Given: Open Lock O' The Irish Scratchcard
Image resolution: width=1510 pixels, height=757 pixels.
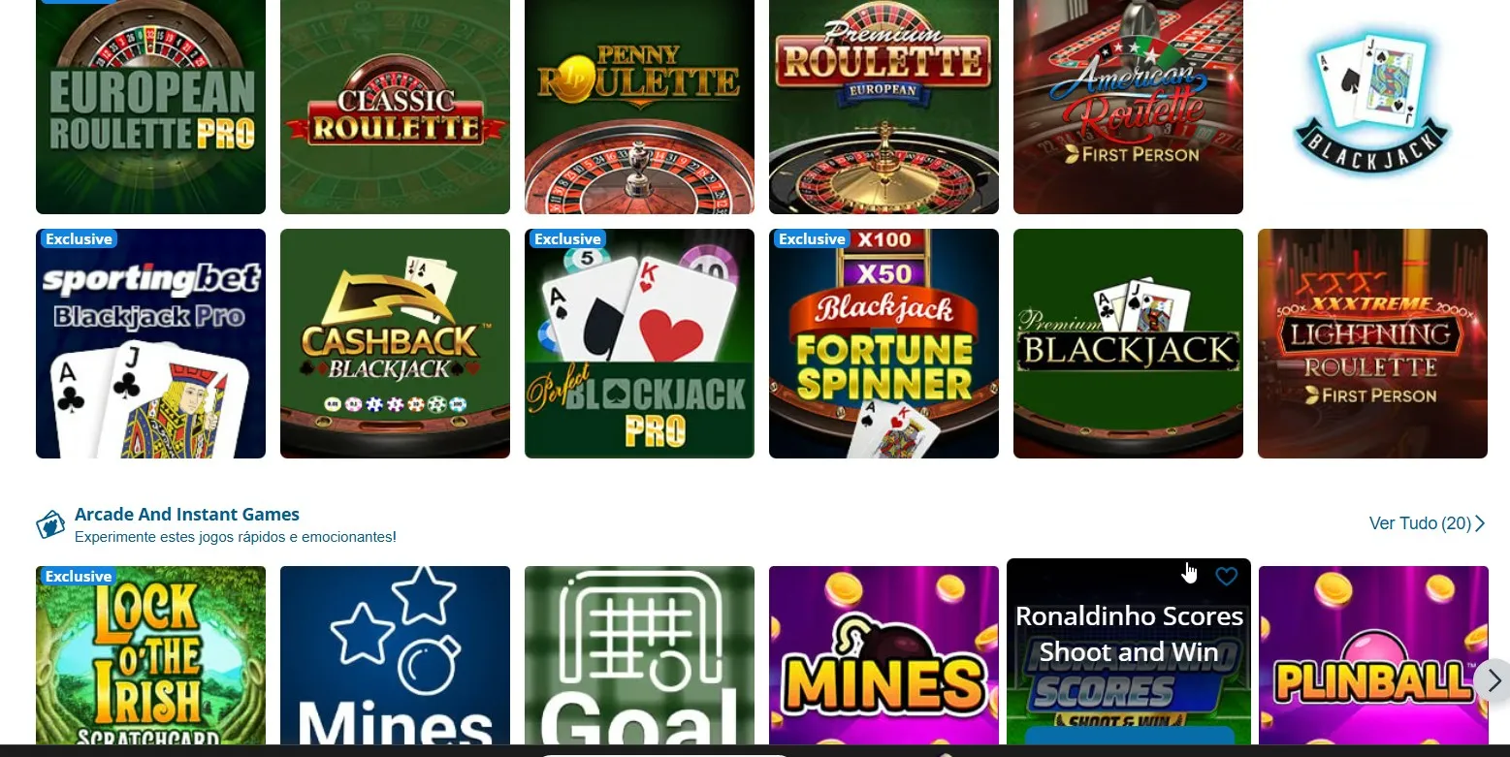Looking at the screenshot, I should click(x=150, y=655).
